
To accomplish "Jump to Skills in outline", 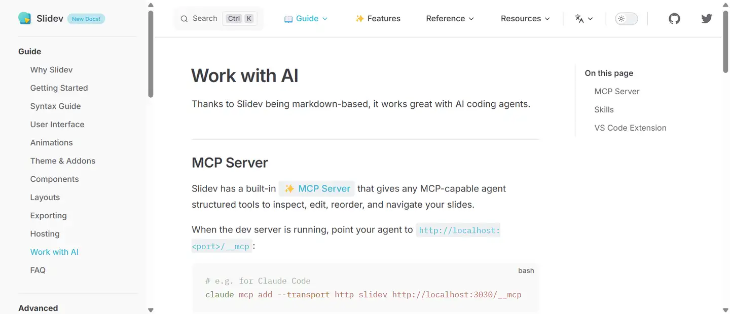I will point(604,110).
